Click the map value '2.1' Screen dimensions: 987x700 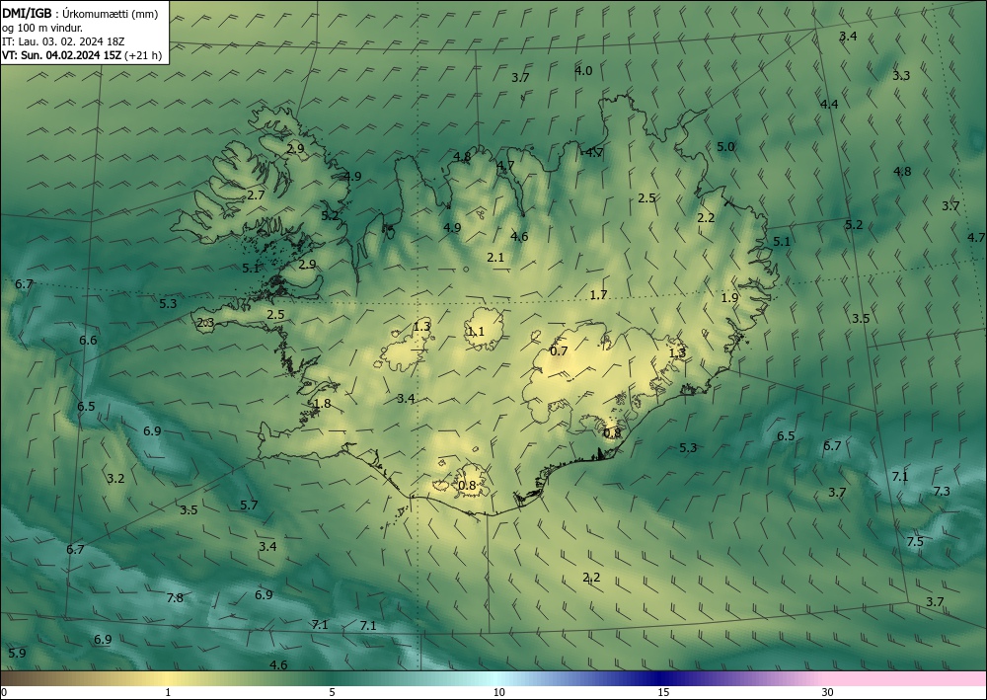[495, 257]
